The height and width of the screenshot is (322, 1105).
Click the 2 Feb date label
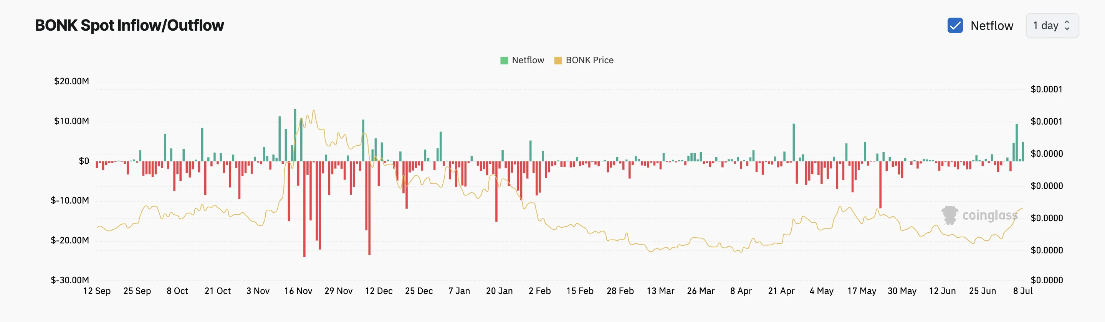pos(539,291)
